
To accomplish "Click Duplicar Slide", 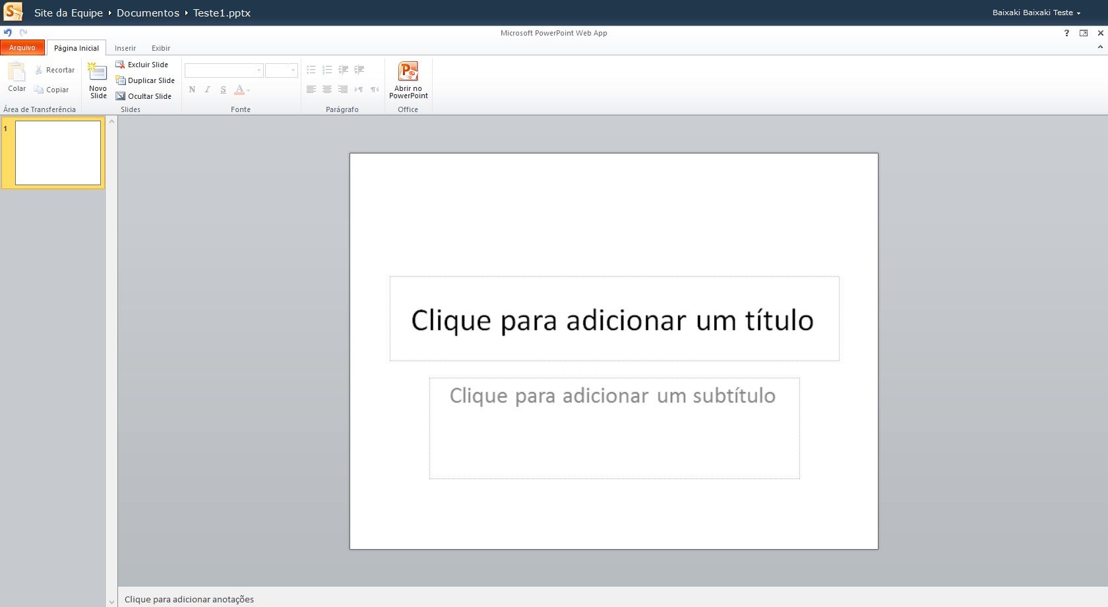I will pos(145,80).
